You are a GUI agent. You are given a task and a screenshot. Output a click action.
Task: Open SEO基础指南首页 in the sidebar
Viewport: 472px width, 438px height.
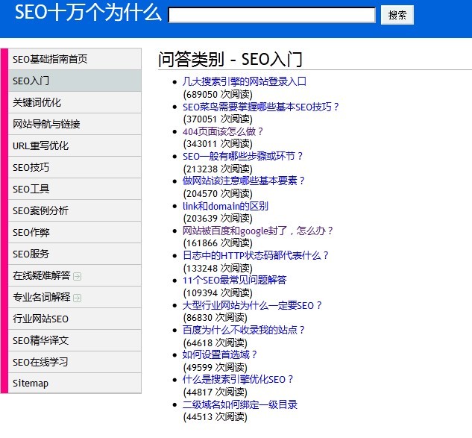pyautogui.click(x=75, y=59)
